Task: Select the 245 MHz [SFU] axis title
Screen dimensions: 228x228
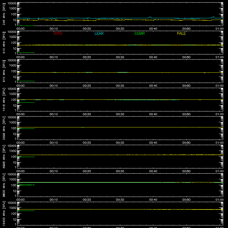Action: click(4, 14)
